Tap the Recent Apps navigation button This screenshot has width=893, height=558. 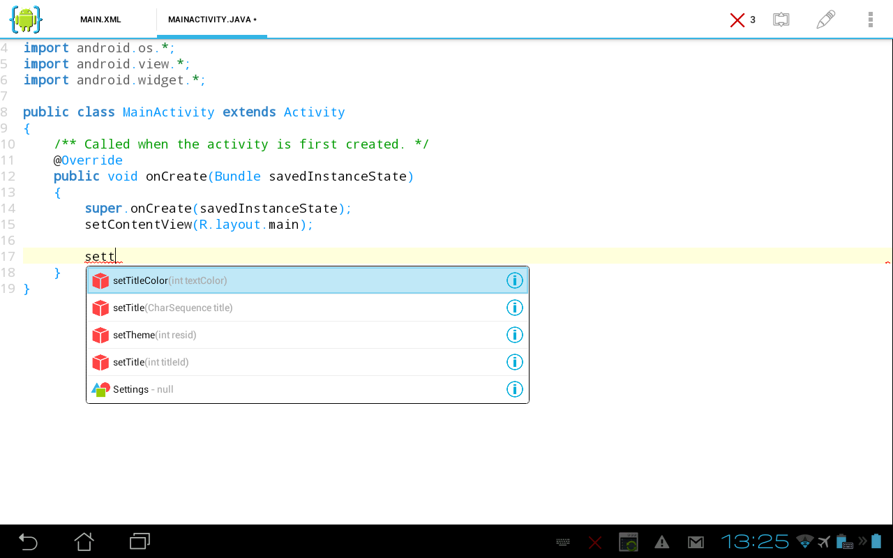[139, 541]
